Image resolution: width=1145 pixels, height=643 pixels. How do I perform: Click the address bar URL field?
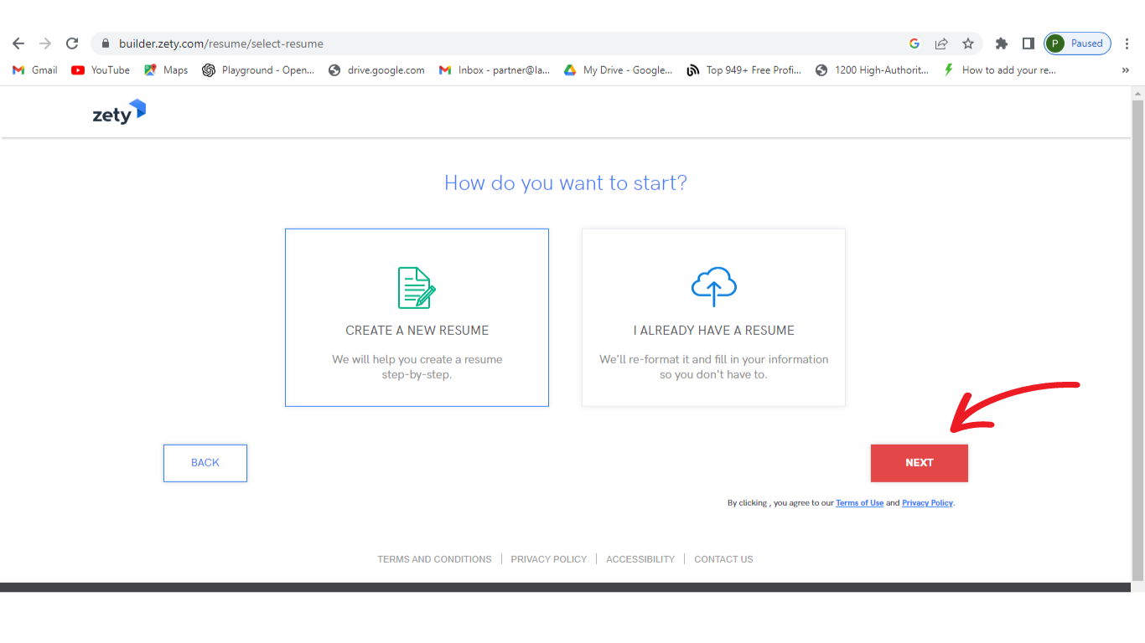[503, 44]
